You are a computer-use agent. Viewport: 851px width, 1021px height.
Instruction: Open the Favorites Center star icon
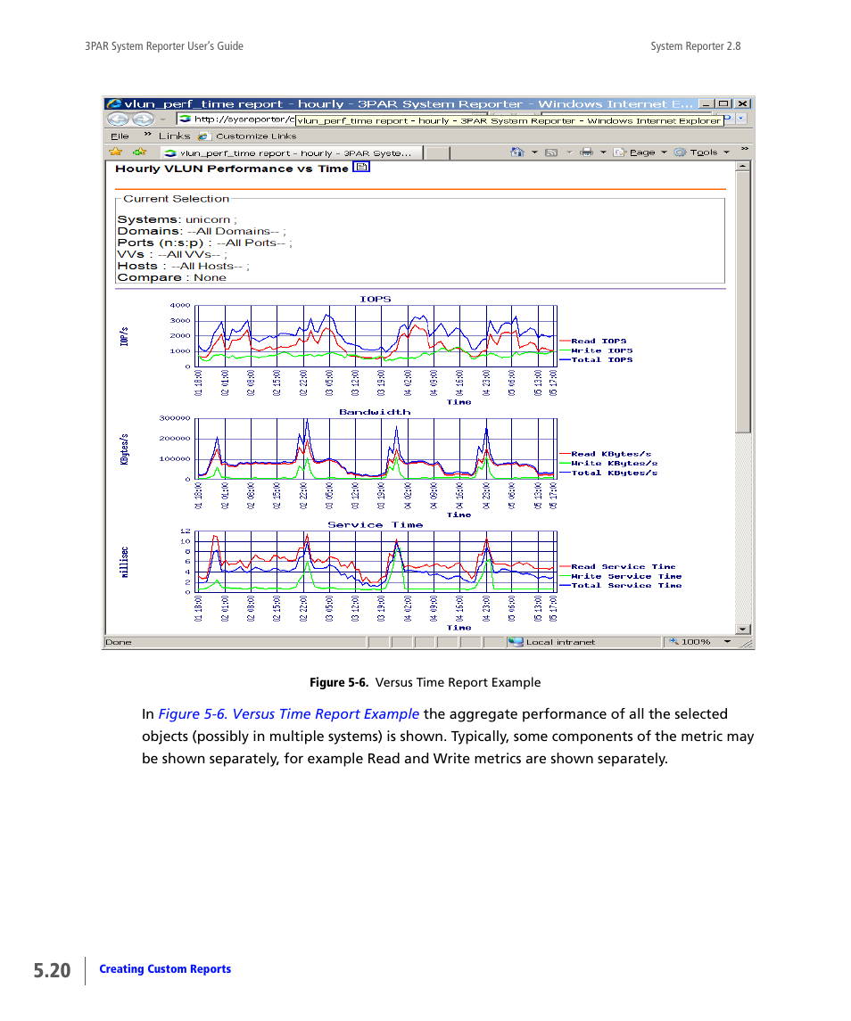coord(116,152)
